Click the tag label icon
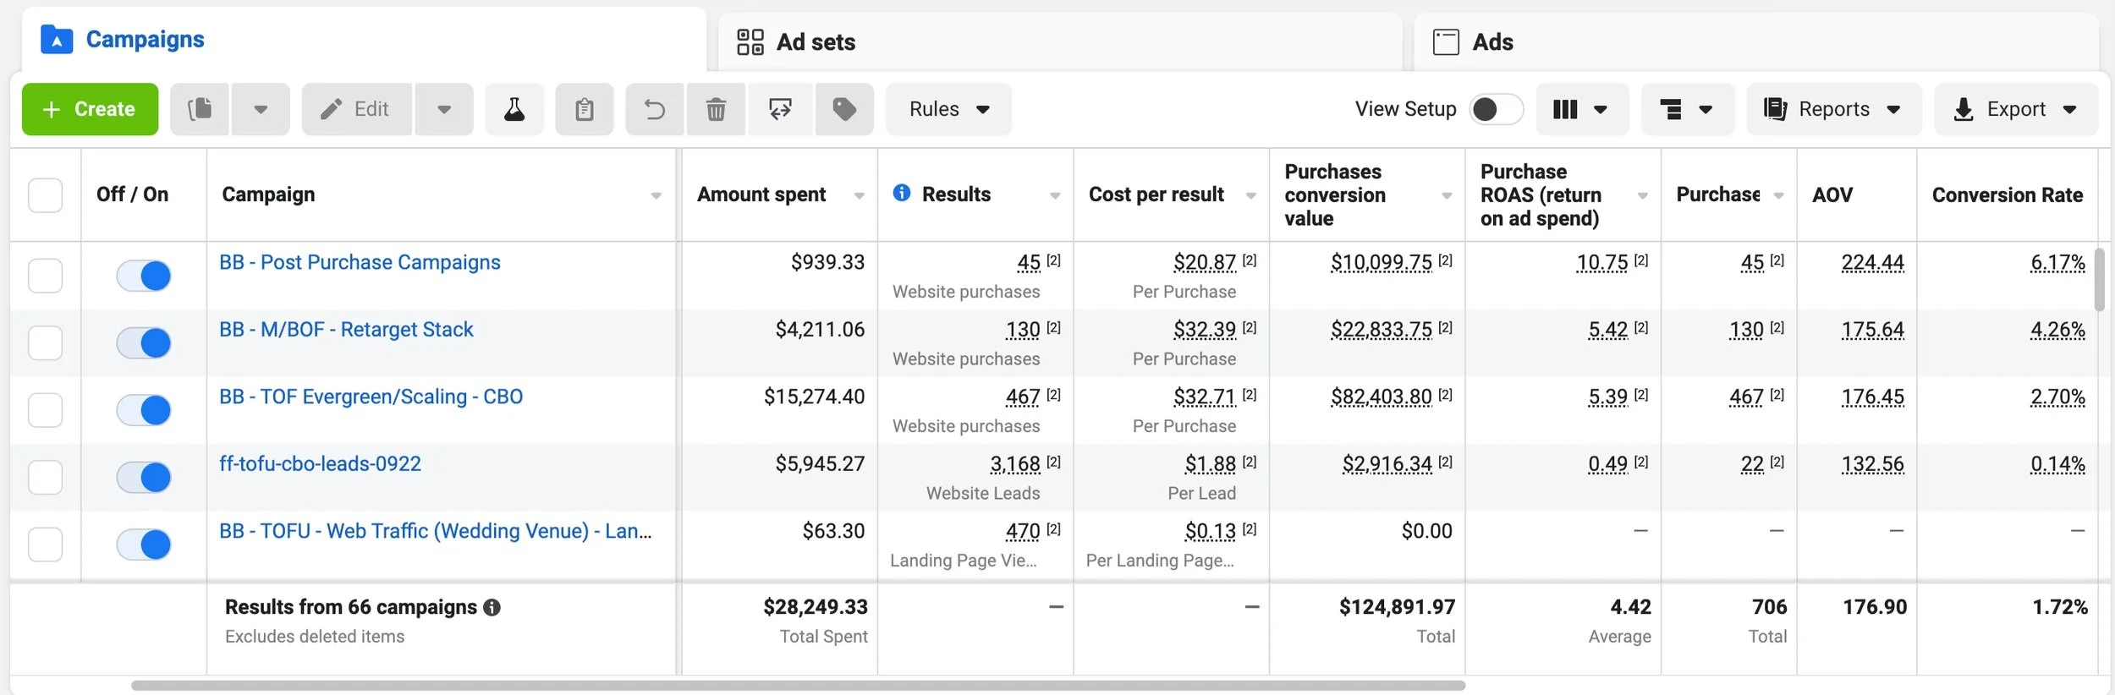 [843, 109]
